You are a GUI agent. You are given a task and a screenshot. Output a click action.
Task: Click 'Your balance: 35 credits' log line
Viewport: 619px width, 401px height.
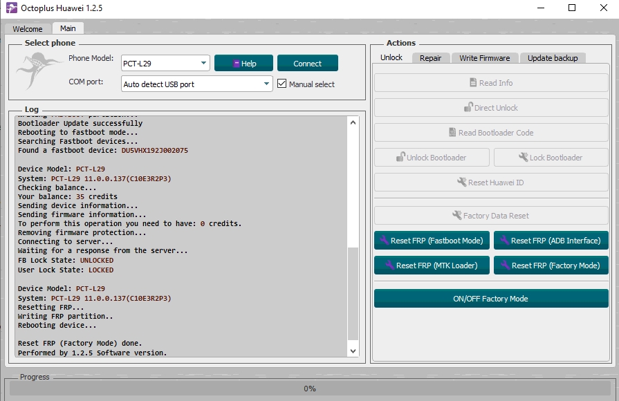click(x=68, y=196)
